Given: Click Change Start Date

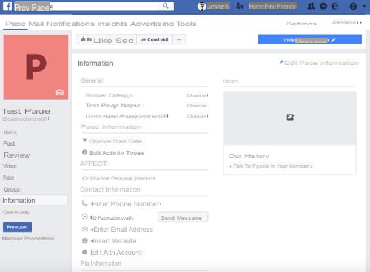Looking at the screenshot, I should tap(115, 141).
